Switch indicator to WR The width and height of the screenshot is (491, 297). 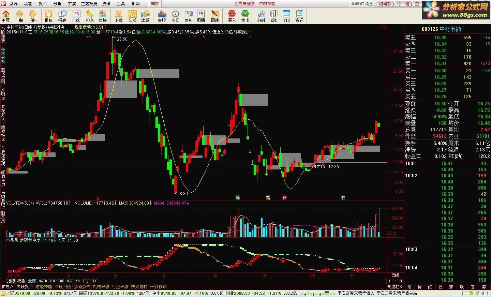78,281
